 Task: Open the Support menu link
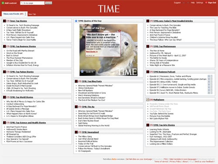click(177, 3)
